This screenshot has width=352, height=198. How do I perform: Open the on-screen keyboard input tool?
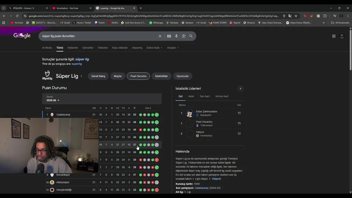[169, 36]
